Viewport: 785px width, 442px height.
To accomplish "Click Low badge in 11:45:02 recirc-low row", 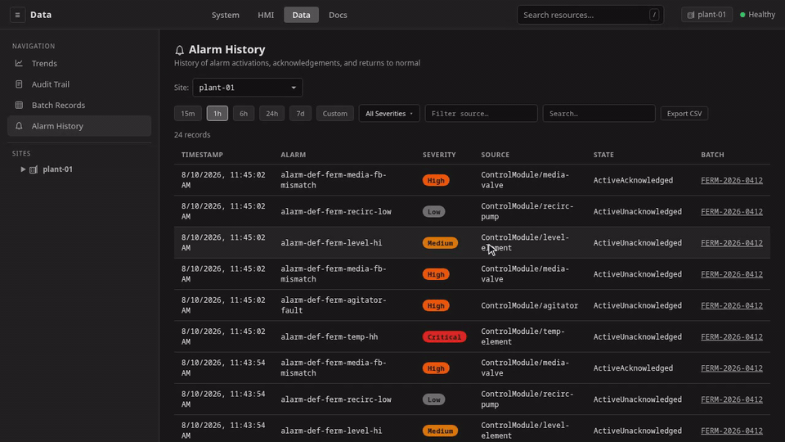I will coord(433,211).
